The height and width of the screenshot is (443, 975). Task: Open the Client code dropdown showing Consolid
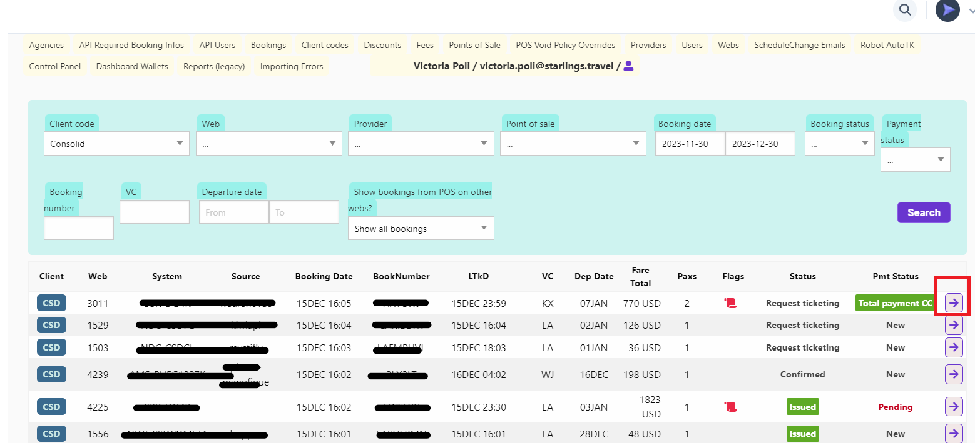[x=116, y=144]
